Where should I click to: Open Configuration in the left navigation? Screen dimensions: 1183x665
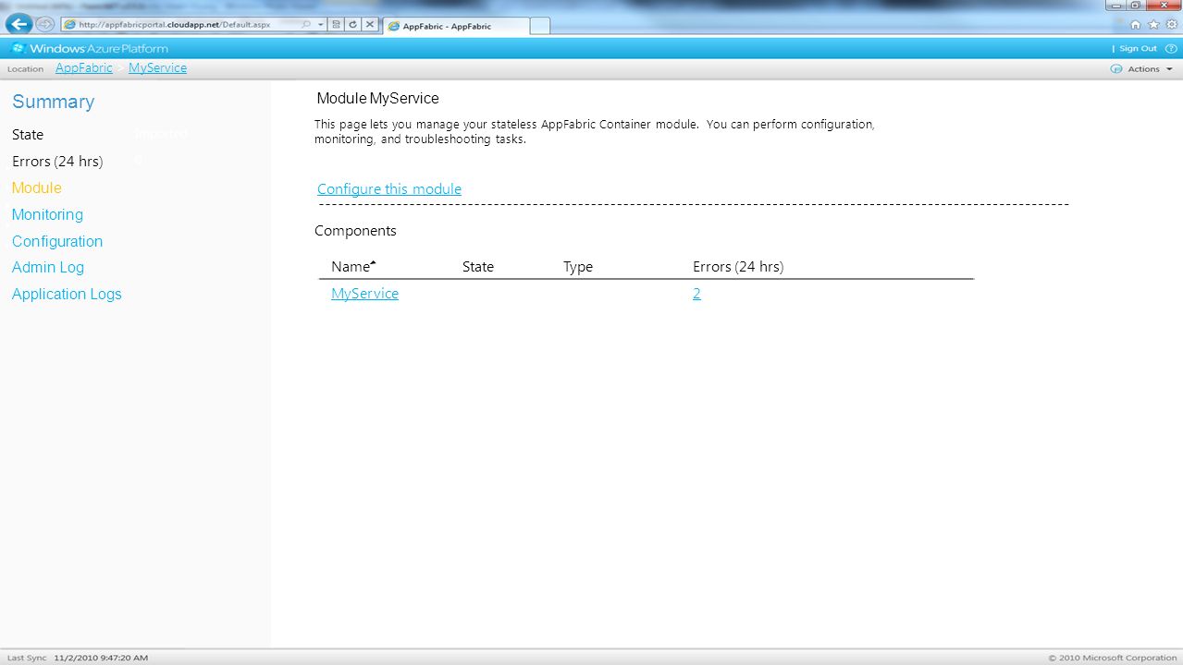tap(57, 241)
